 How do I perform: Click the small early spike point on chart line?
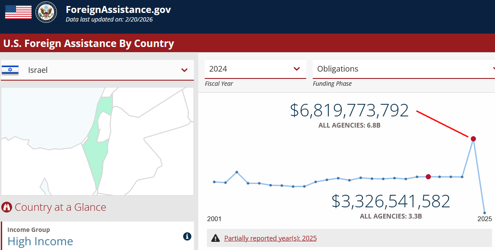click(237, 172)
